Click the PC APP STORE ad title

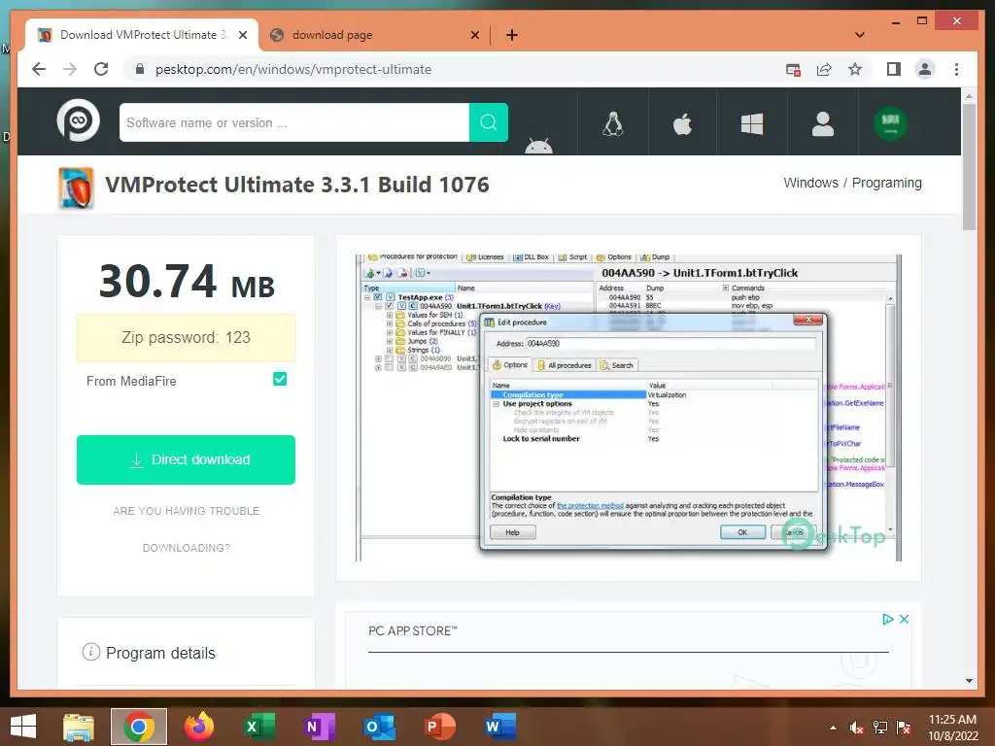[x=412, y=630]
